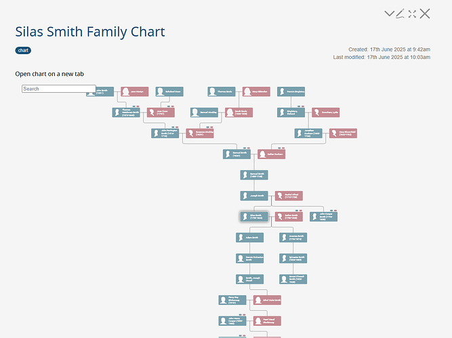Open the Samuel Hinckley person card
The image size is (452, 338).
coord(204,112)
